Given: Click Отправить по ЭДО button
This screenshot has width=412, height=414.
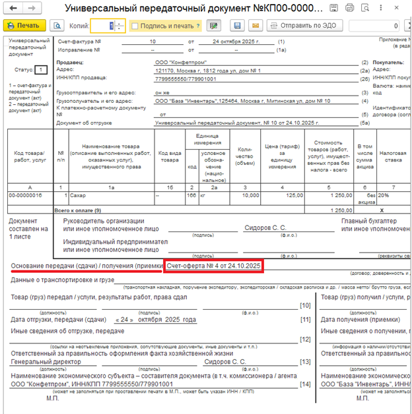Looking at the screenshot, I should pyautogui.click(x=304, y=26).
